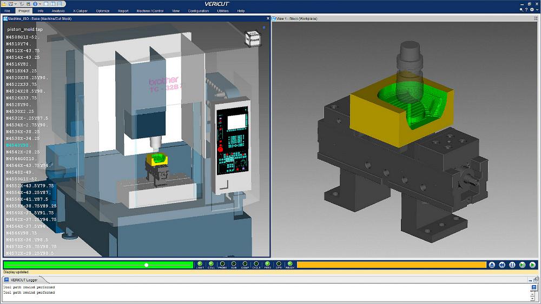Click the Play to End simulation button
This screenshot has width=541, height=304.
click(532, 265)
